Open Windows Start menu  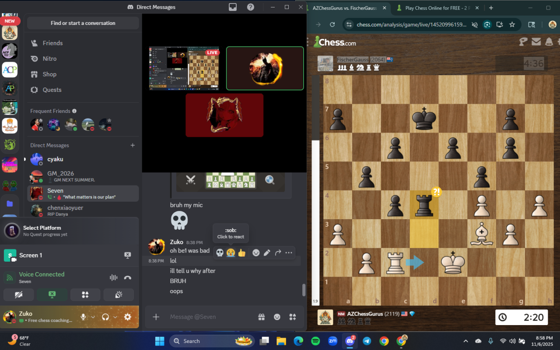160,341
